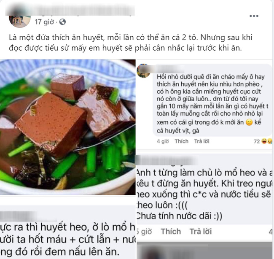Click Thích under the slaughterhouse comment
Screen dimensions: 274x259
tap(171, 231)
